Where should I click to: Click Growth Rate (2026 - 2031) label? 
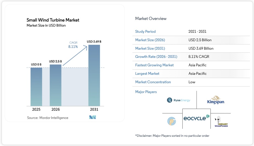tap(156, 57)
